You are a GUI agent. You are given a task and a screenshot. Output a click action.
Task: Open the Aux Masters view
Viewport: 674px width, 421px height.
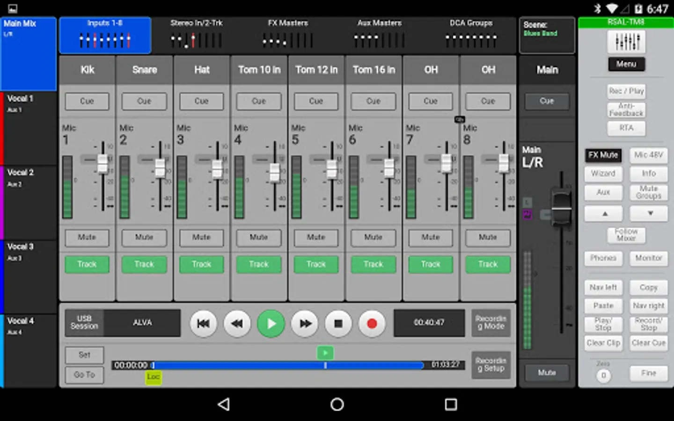380,36
